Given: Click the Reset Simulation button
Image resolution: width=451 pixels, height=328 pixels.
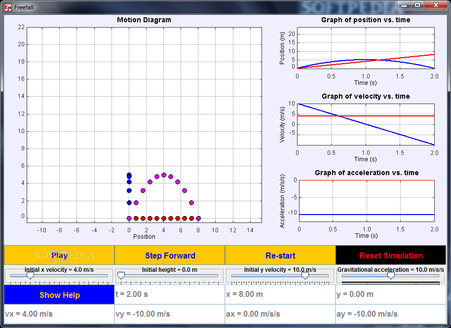Looking at the screenshot, I should point(391,255).
